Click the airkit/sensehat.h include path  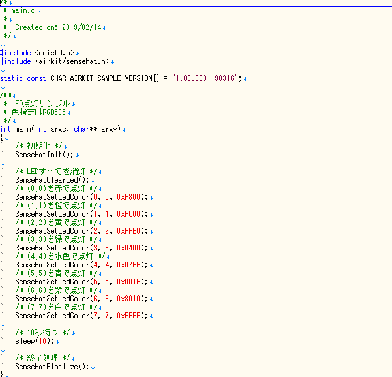point(72,61)
